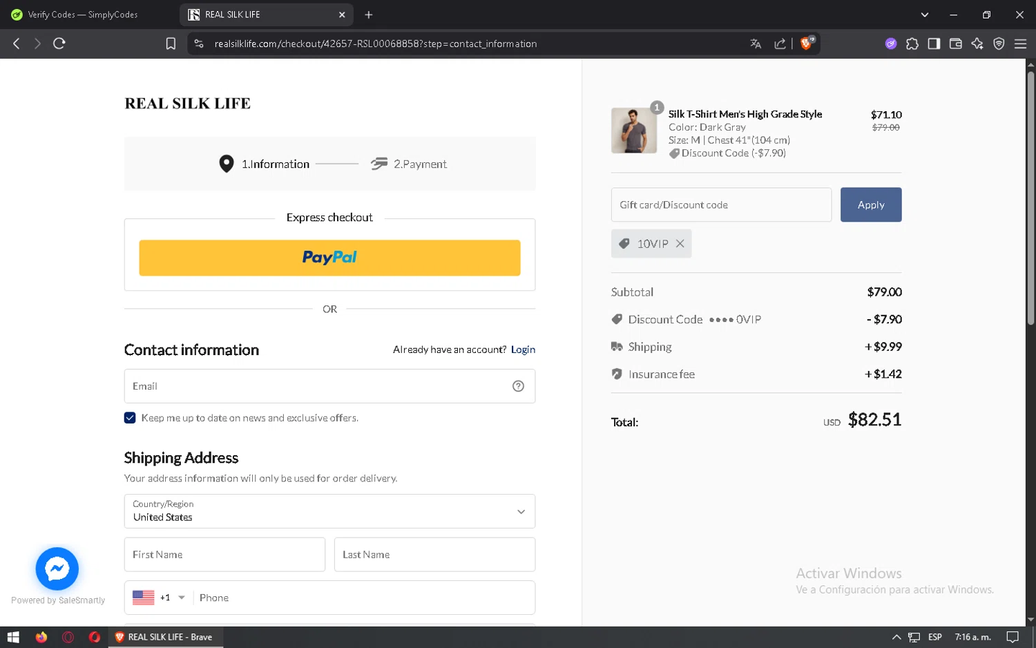Open Windows Start menu

pyautogui.click(x=13, y=637)
